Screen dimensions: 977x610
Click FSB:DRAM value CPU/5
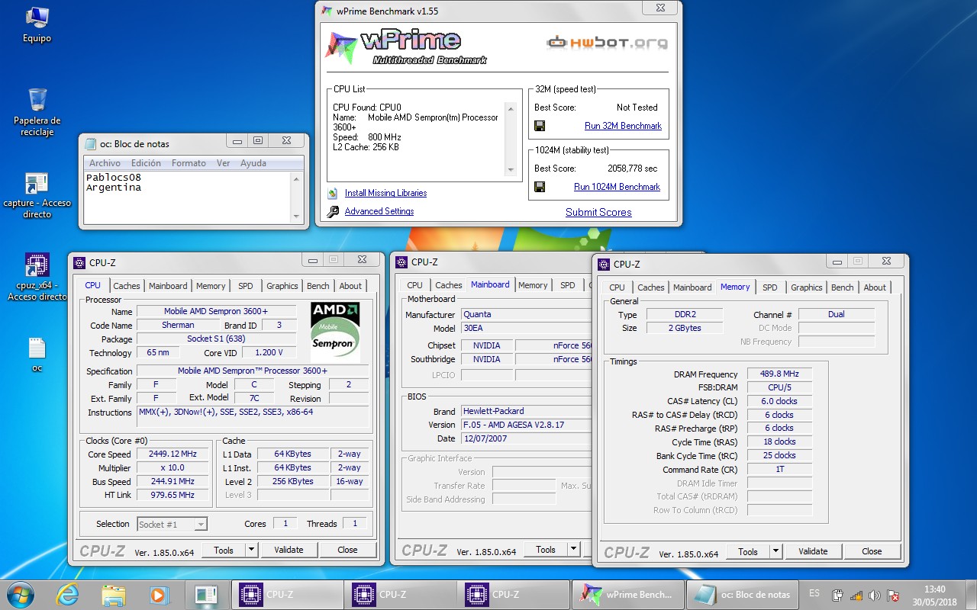point(779,387)
